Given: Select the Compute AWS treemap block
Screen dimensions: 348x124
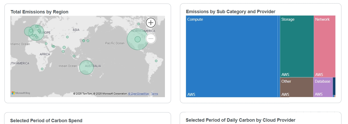Looking at the screenshot, I should [x=232, y=56].
